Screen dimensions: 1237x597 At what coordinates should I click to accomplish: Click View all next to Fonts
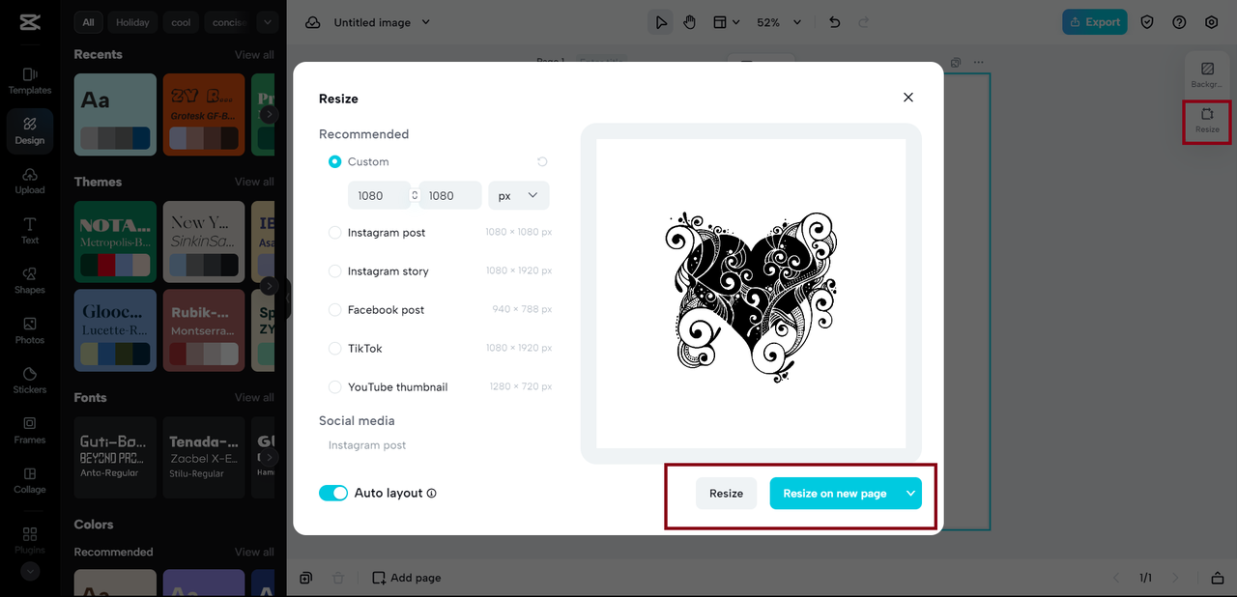tap(254, 397)
